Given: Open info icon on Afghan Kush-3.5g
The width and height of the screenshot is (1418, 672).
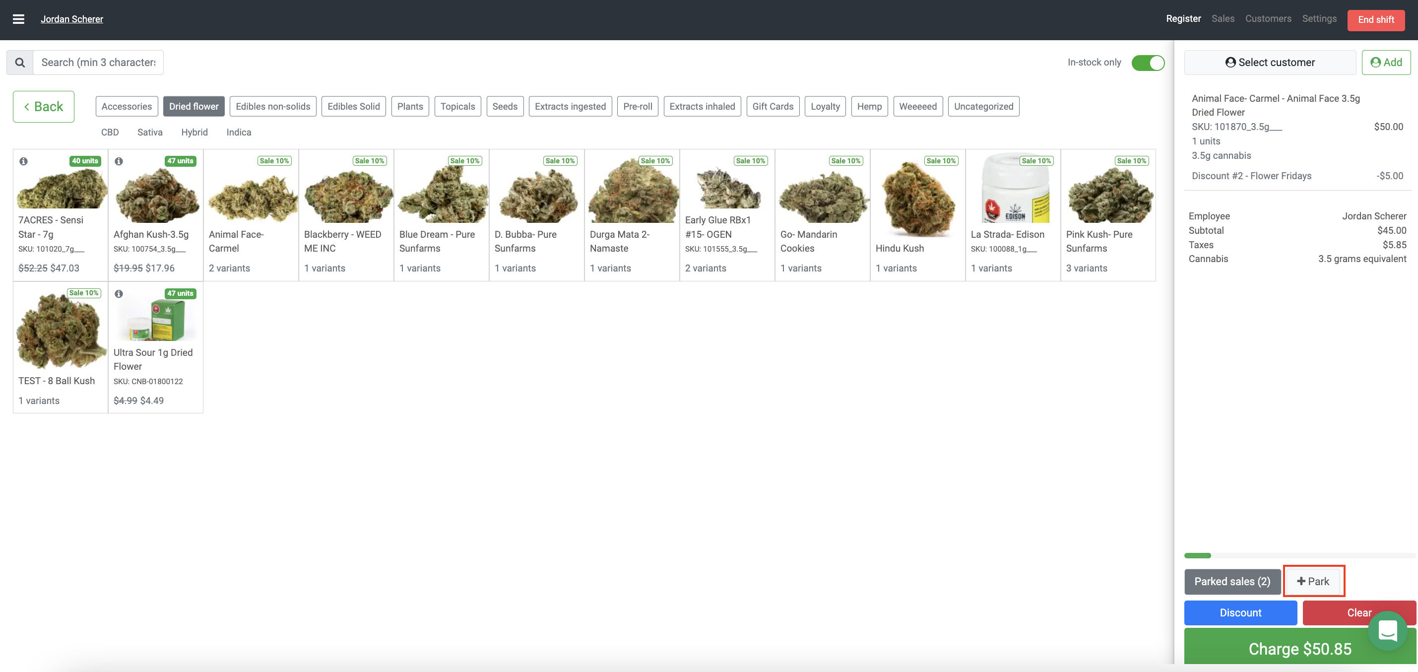Looking at the screenshot, I should (x=119, y=161).
